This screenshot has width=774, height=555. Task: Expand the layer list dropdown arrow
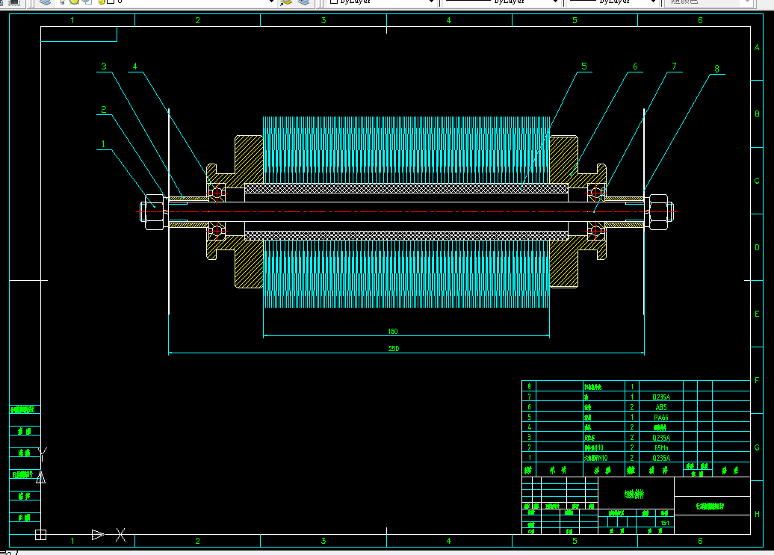[x=271, y=2]
